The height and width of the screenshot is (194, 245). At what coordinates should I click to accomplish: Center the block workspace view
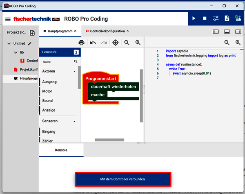click(116, 43)
